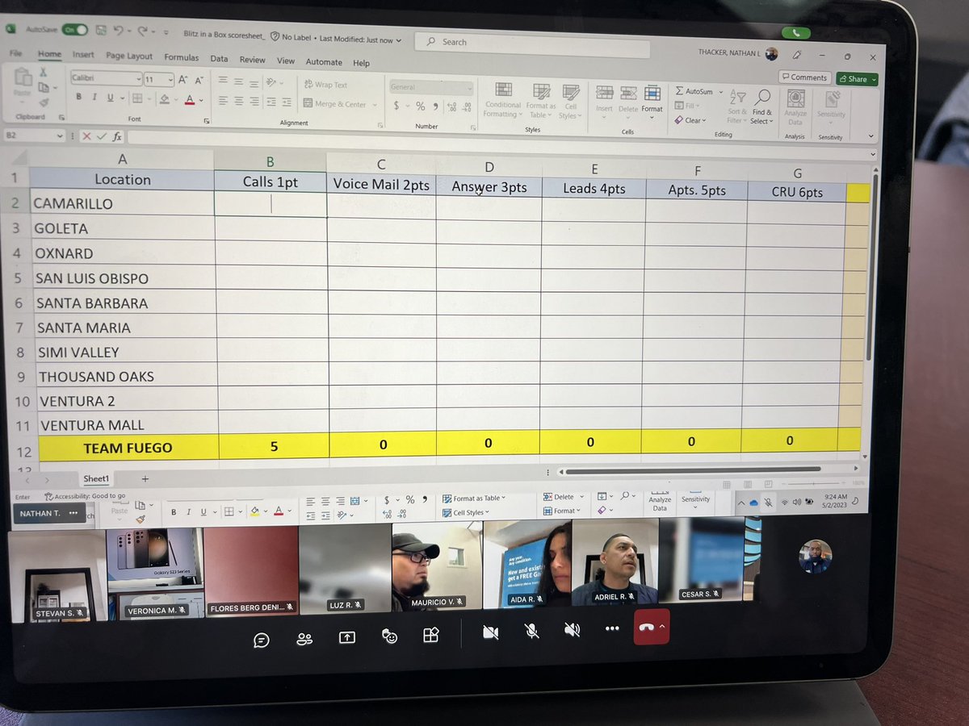Click the green Share button
969x726 pixels.
pos(856,79)
